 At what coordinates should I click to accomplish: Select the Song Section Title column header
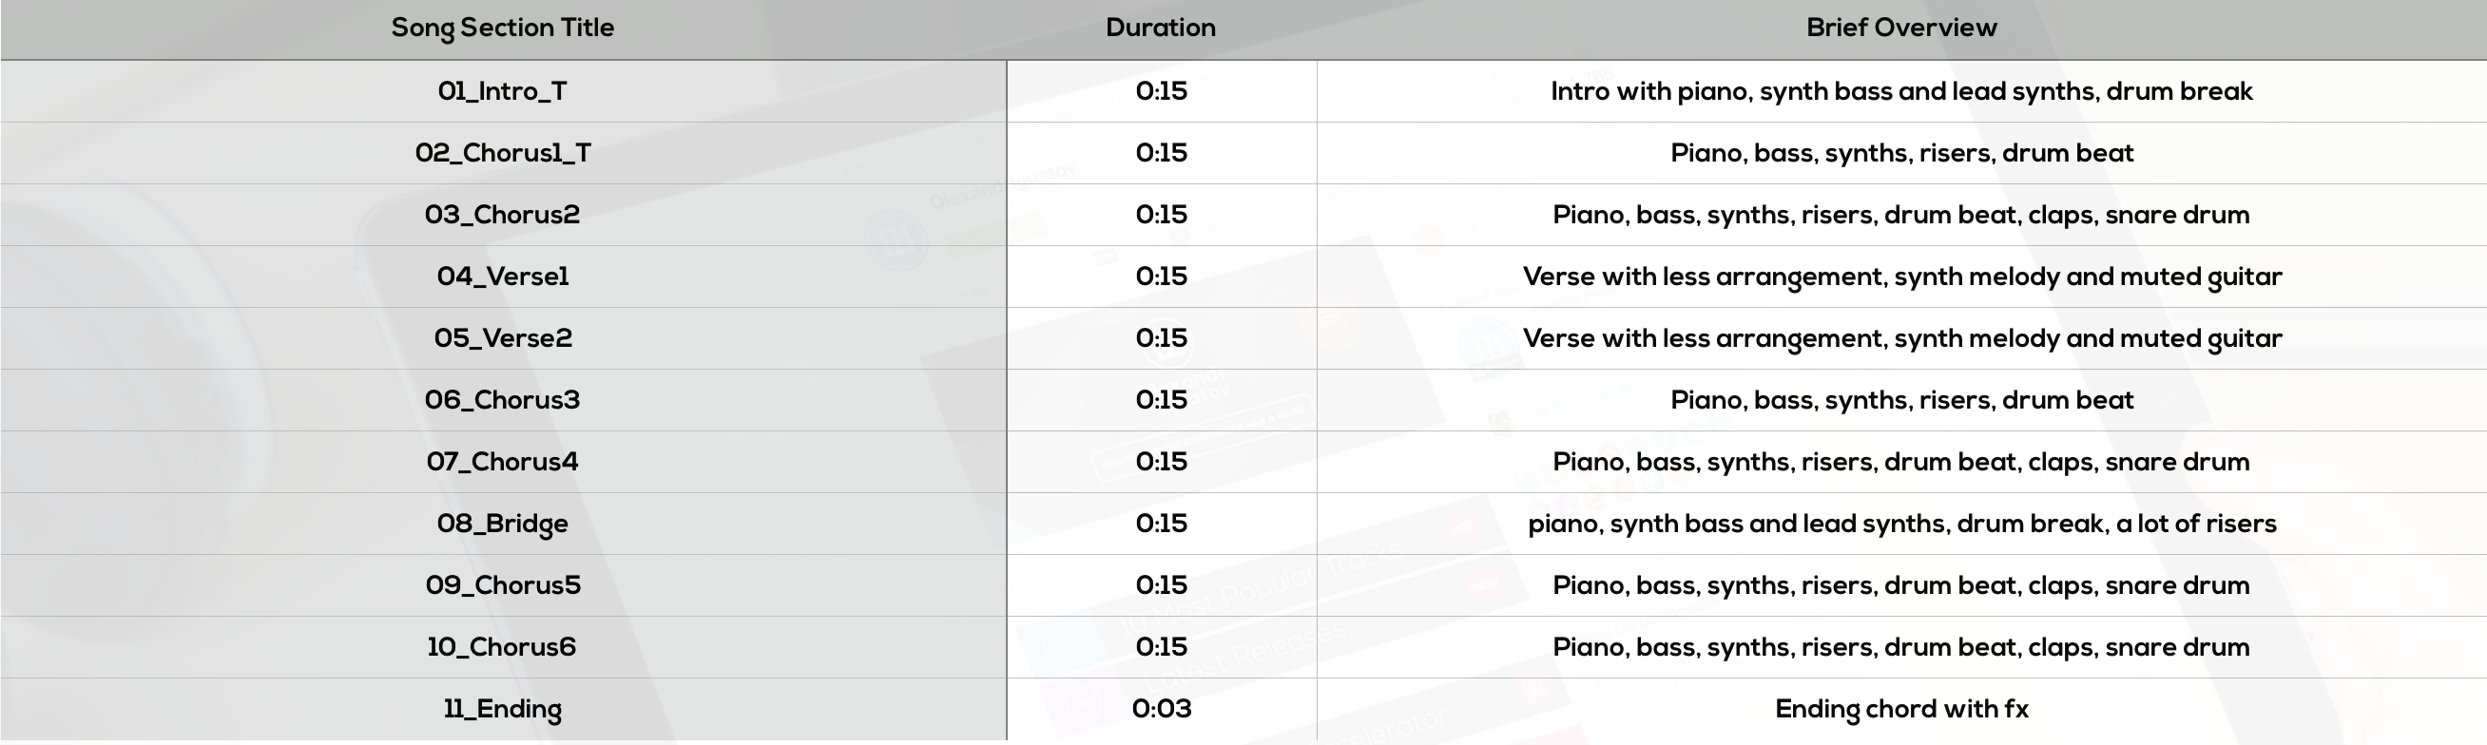pos(502,28)
